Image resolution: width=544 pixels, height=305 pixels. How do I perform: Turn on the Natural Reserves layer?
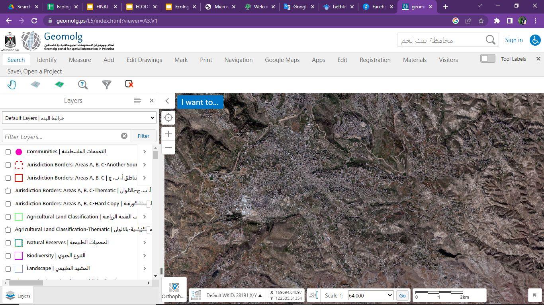coord(8,243)
